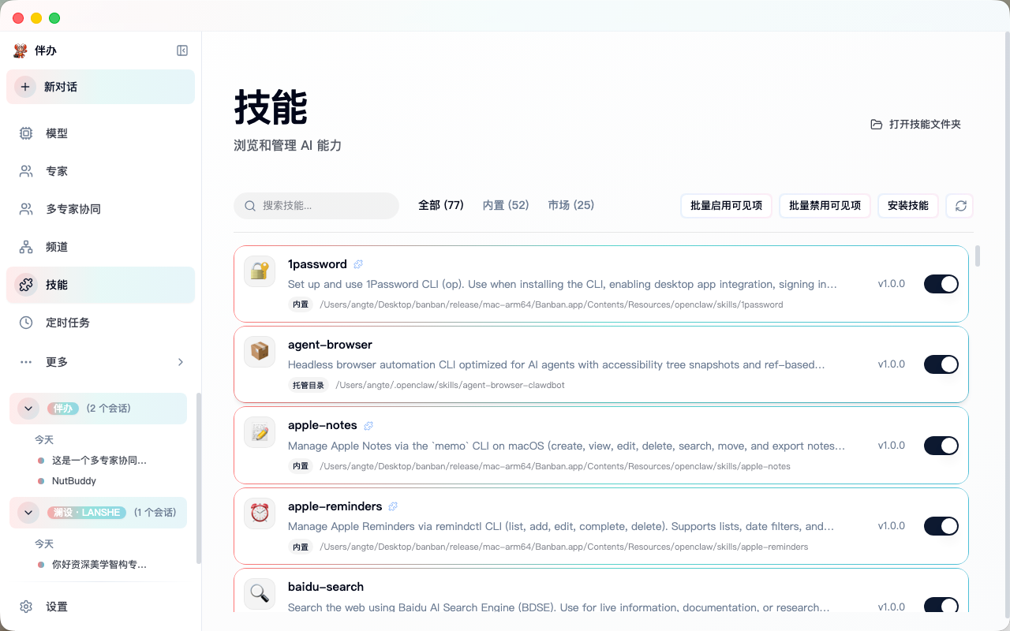1010x631 pixels.
Task: Click the apple-reminders alarm clock icon
Action: click(260, 513)
